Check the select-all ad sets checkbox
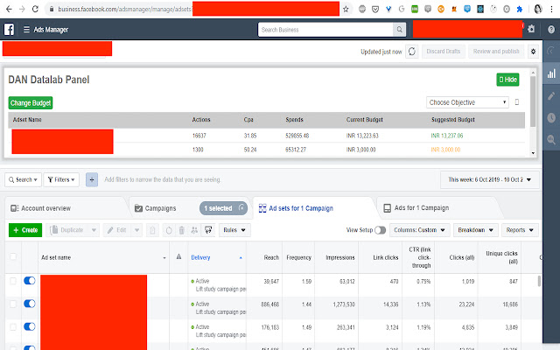Screen dimensions: 560x350 click(13, 256)
